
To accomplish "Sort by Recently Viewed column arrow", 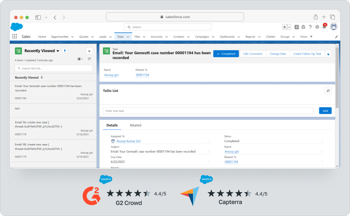I will pos(42,77).
